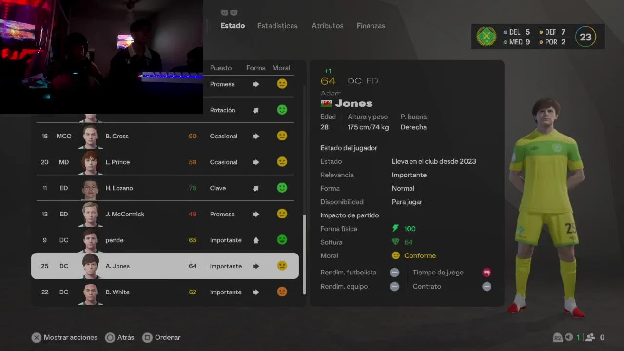624x351 pixels.
Task: Select L. Prince player row
Action: [x=165, y=162]
